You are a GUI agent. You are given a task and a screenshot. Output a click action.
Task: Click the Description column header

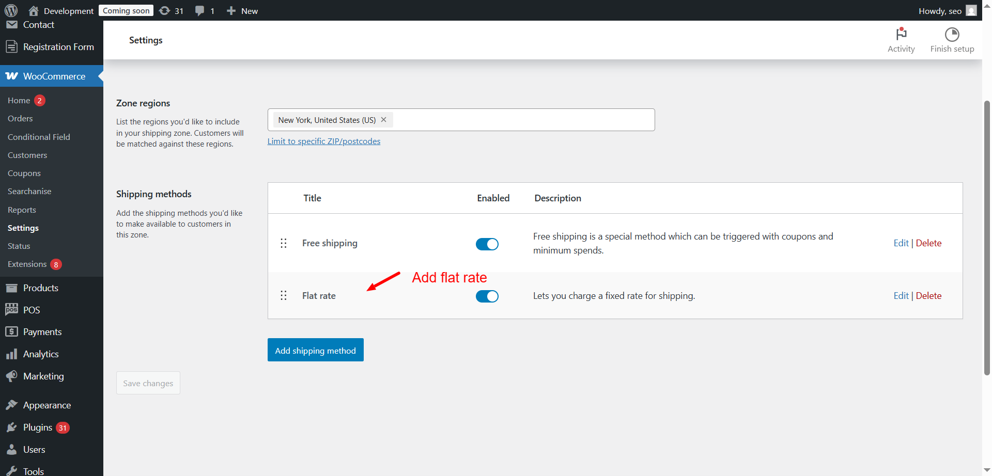pos(557,198)
